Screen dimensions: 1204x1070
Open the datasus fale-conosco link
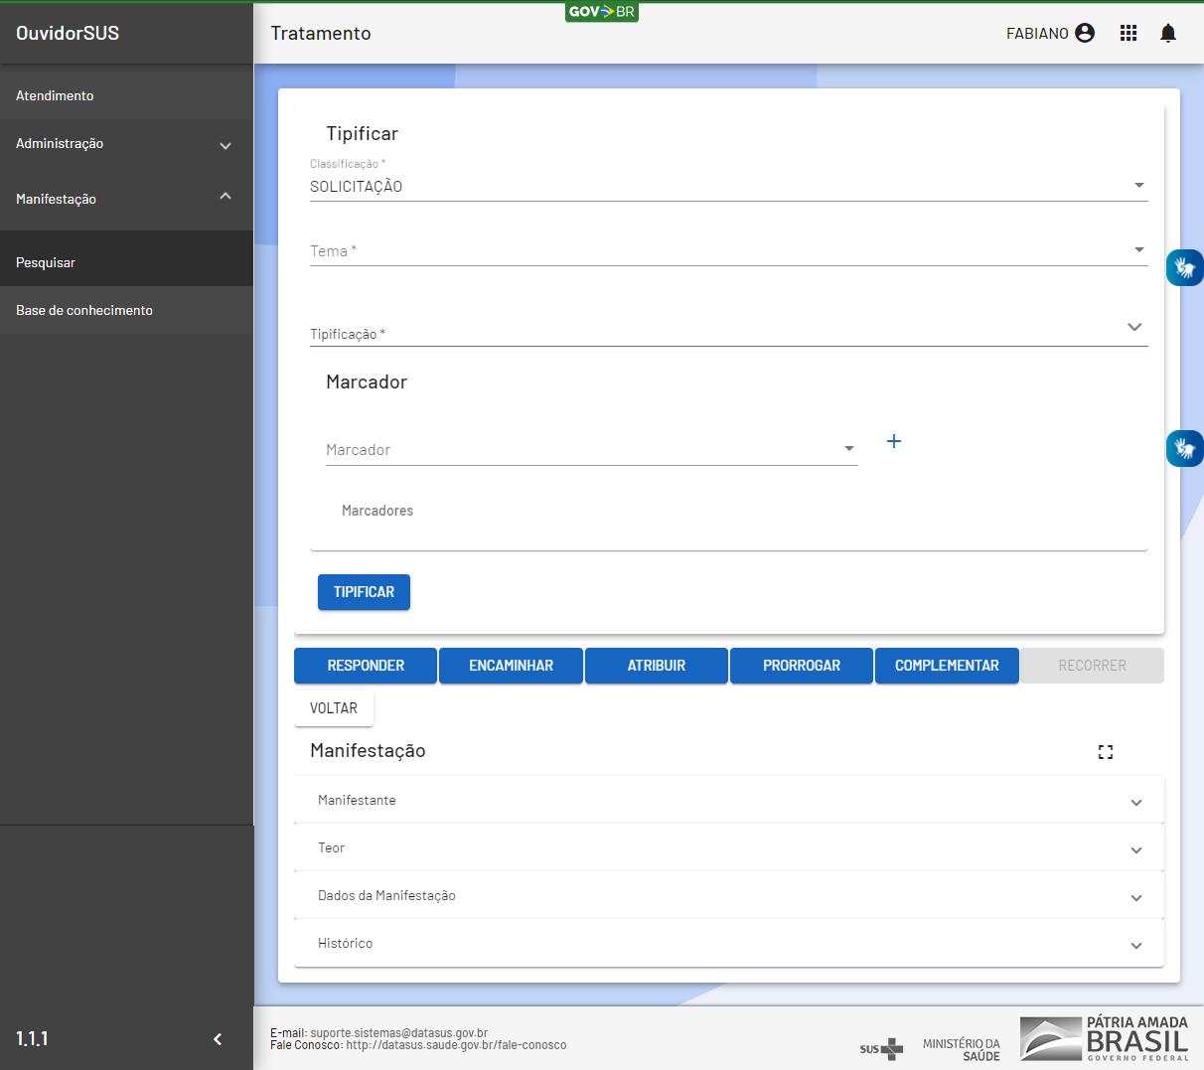click(456, 1045)
